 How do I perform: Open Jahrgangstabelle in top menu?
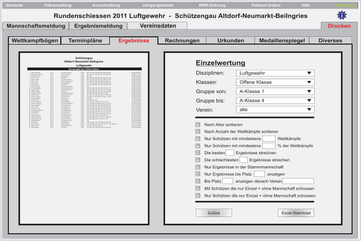point(158,5)
